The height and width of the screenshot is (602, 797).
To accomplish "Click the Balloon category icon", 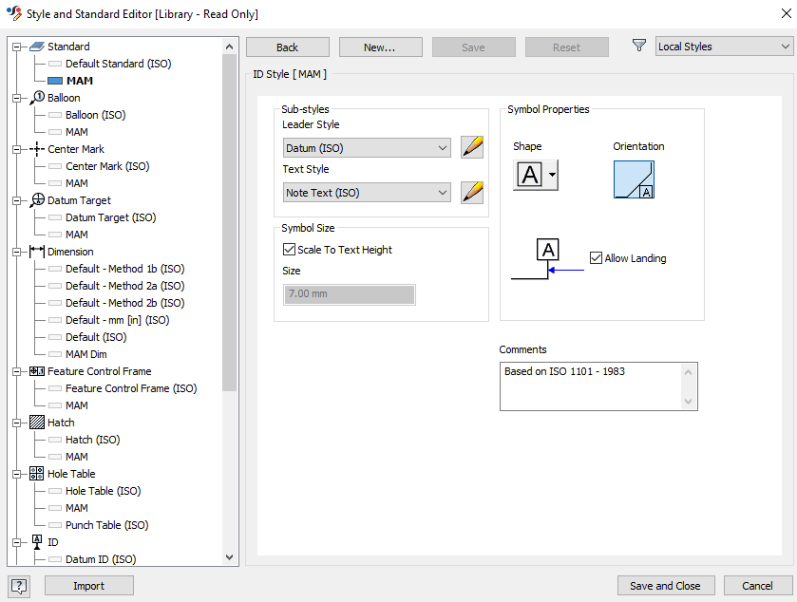I will pyautogui.click(x=37, y=98).
